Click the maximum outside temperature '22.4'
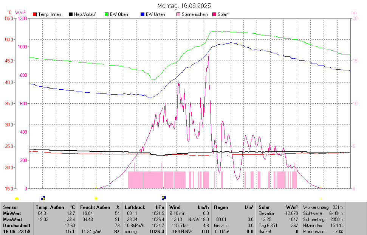The height and width of the screenshot is (235, 367). click(71, 219)
